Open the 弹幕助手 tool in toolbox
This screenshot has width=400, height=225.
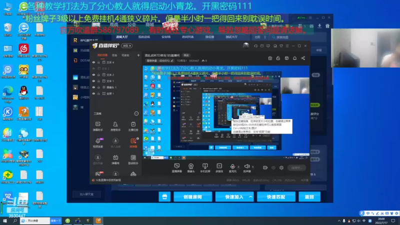(x=97, y=126)
